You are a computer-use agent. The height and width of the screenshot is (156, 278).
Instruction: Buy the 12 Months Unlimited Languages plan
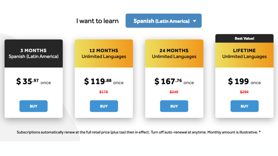(x=104, y=106)
